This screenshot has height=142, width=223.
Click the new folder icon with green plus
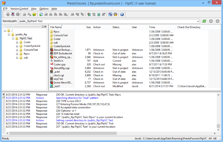34,14
